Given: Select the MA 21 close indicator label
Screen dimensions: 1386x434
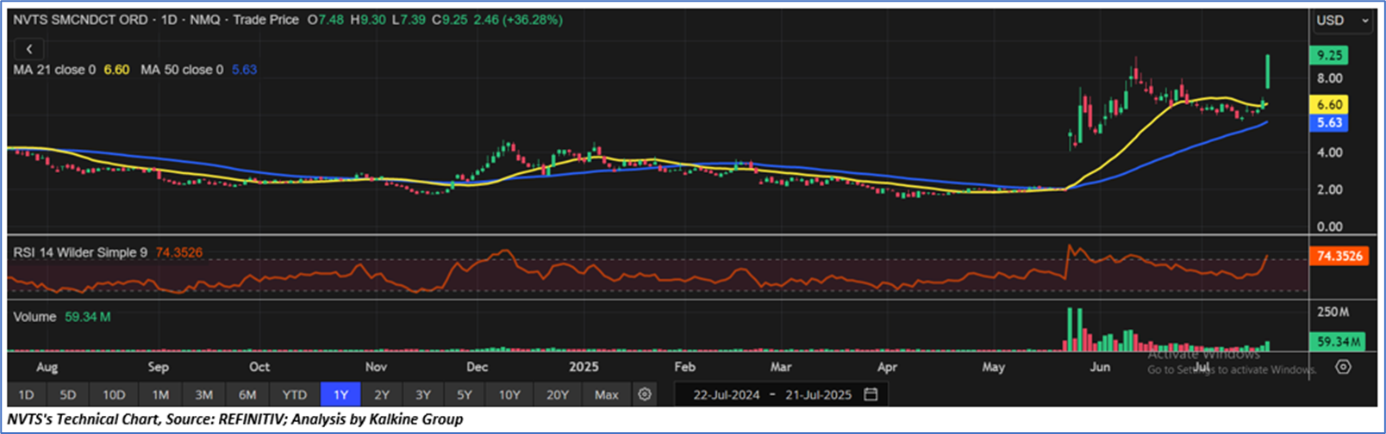Looking at the screenshot, I should [x=54, y=70].
